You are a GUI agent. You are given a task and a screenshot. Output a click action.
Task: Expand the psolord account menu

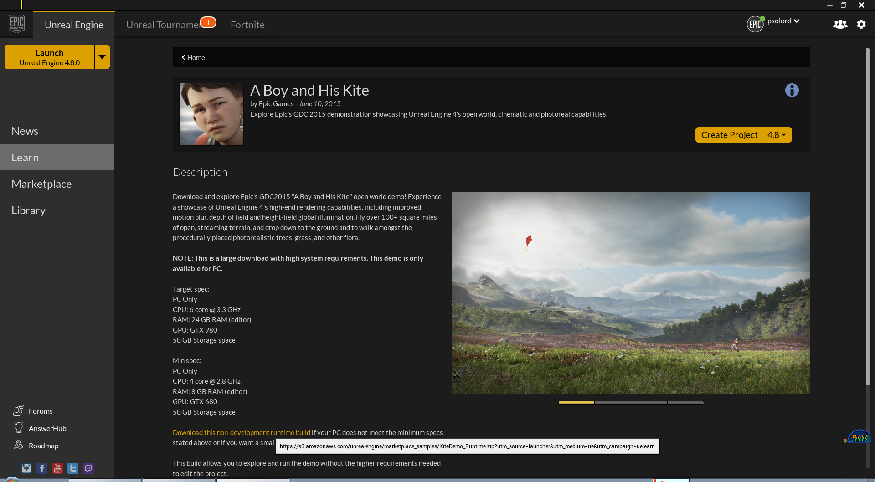pos(783,21)
